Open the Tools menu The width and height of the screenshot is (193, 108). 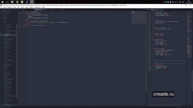click(27, 7)
